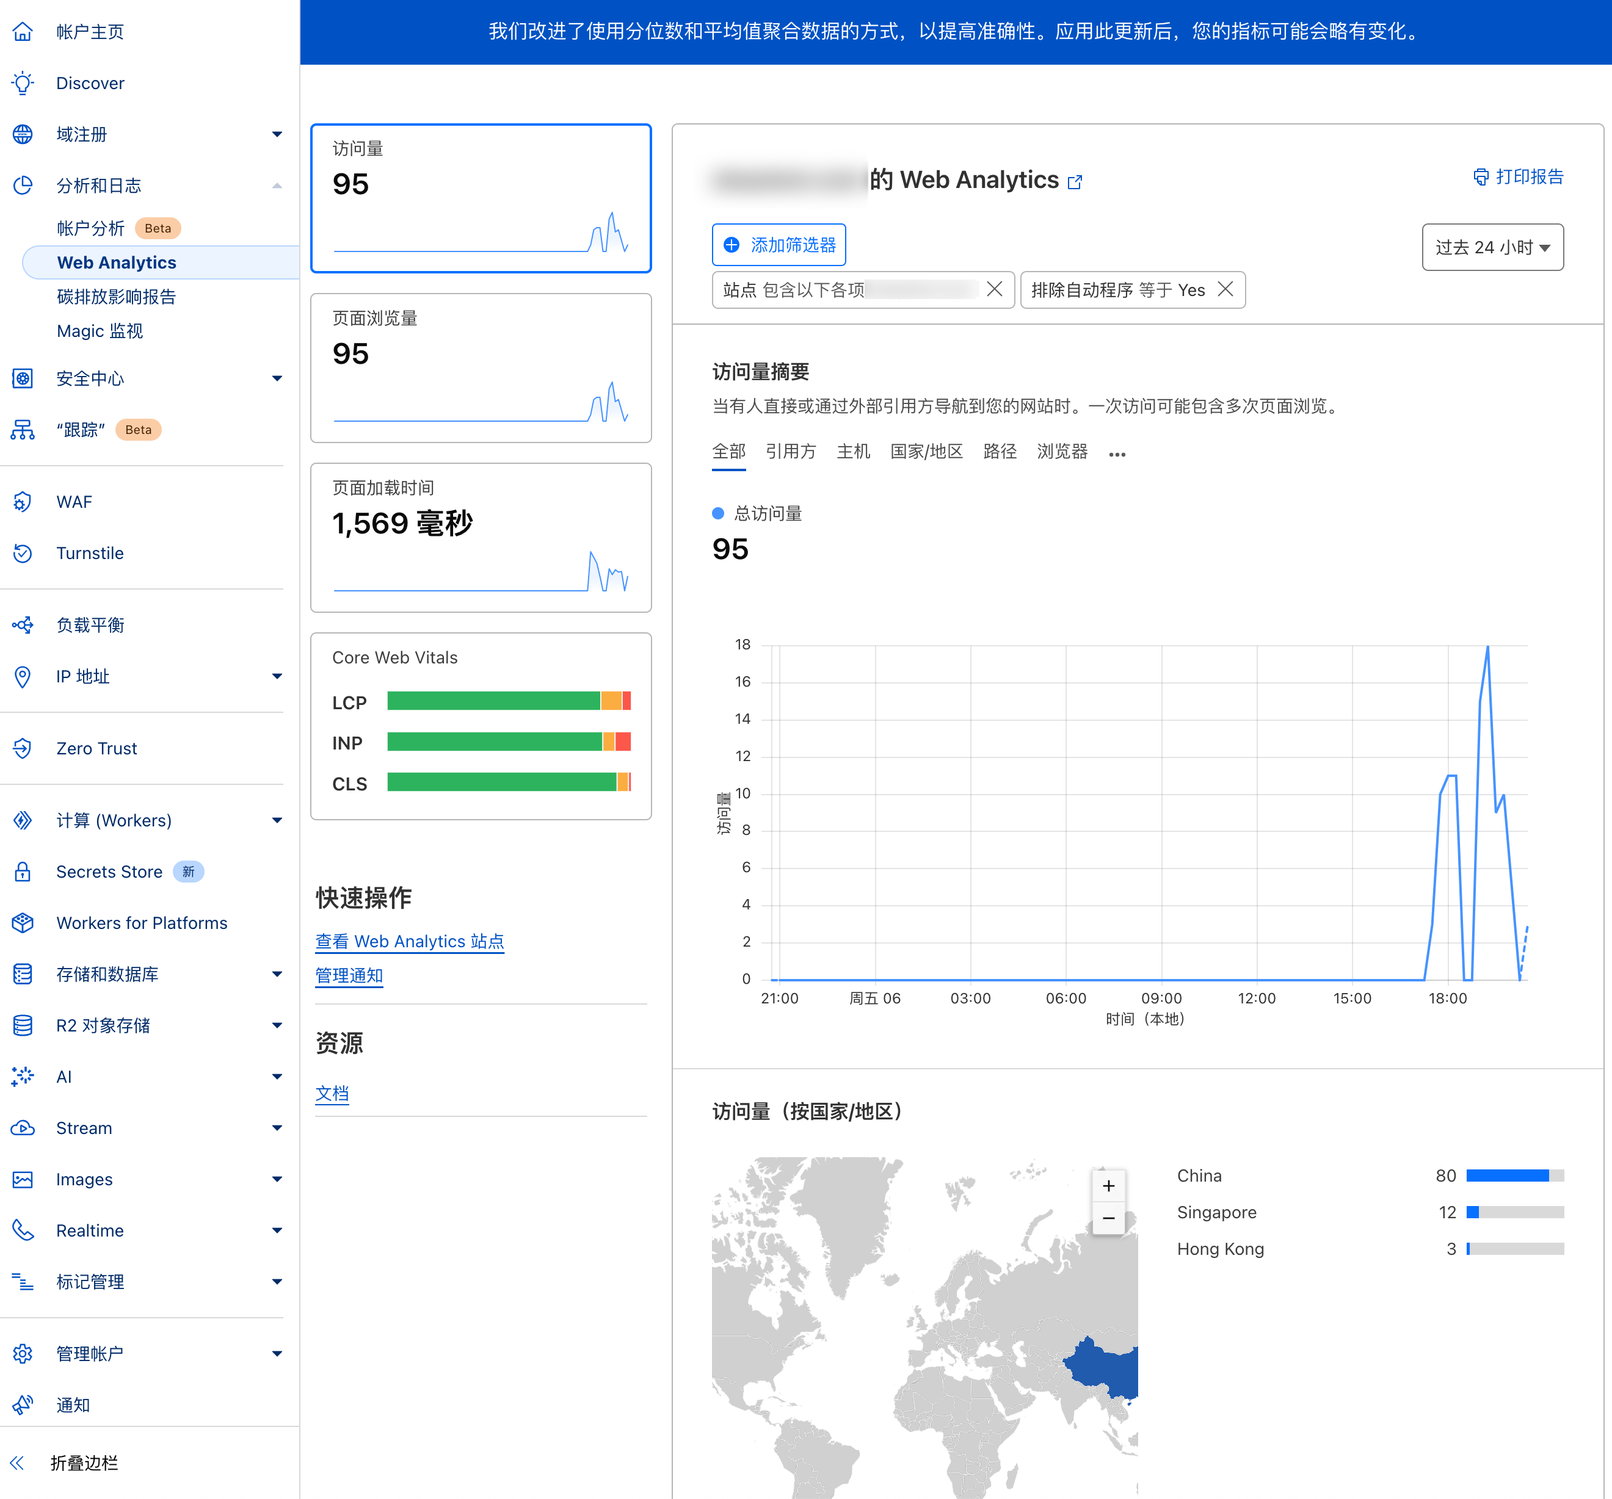Viewport: 1612px width, 1499px height.
Task: Open 帐户分析 Beta menu item
Action: click(118, 229)
